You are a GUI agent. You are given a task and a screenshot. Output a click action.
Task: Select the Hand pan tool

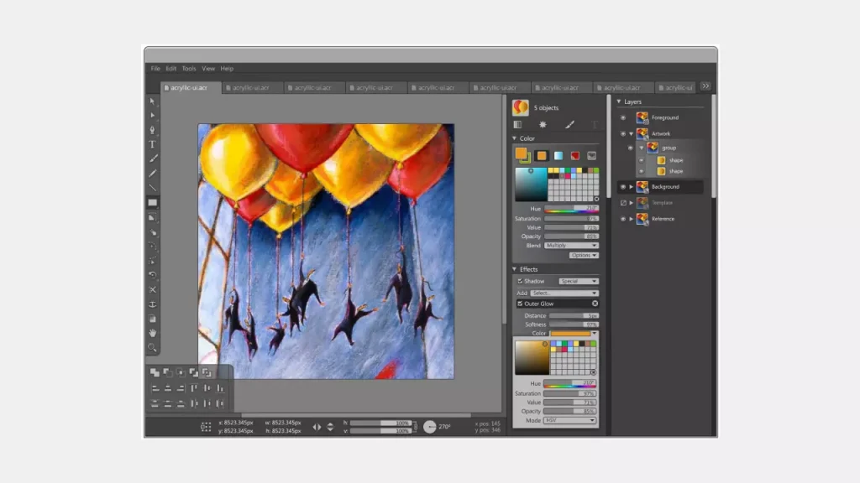pyautogui.click(x=153, y=333)
